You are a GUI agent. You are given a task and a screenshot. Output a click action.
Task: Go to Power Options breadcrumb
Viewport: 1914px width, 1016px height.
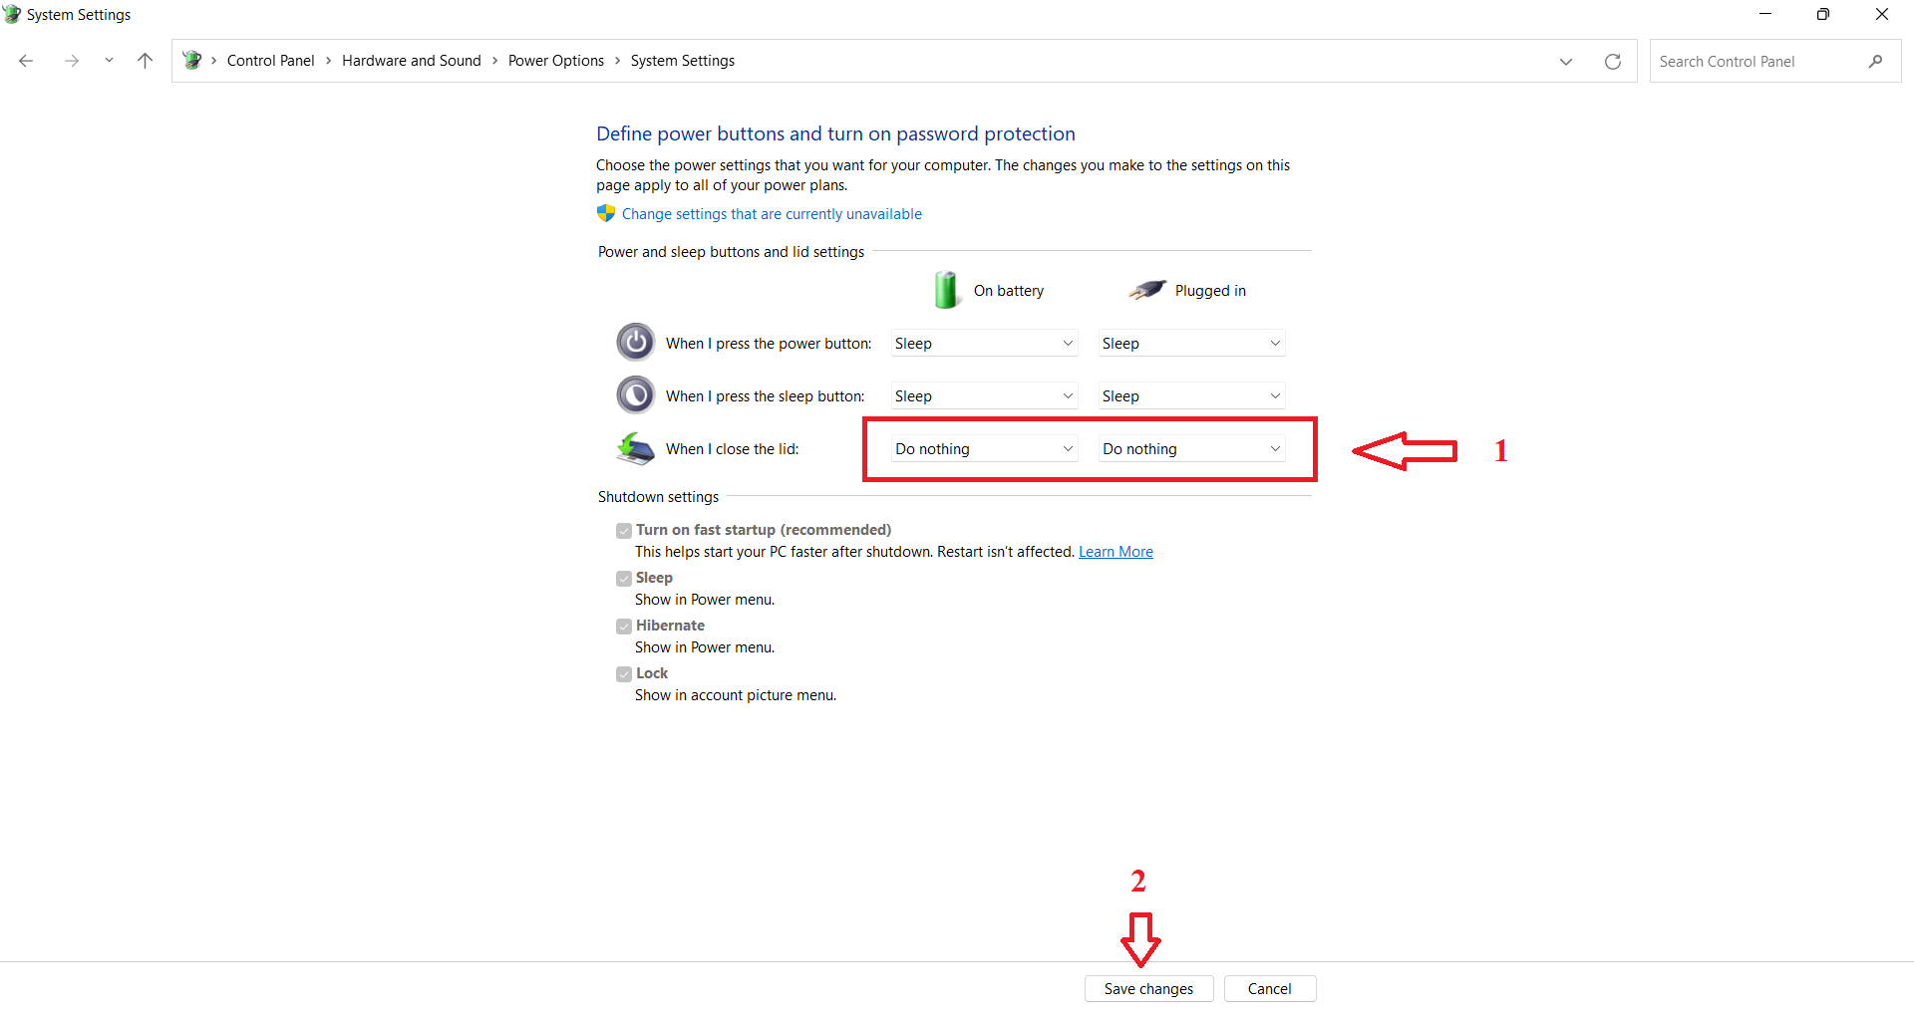coord(555,61)
